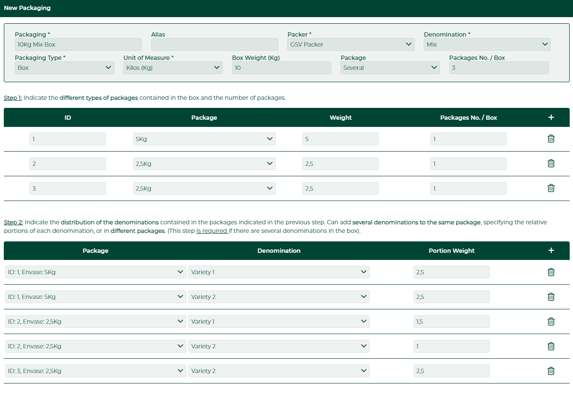
Task: Open the 2,5Kg package dropdown in row 2
Action: (204, 164)
